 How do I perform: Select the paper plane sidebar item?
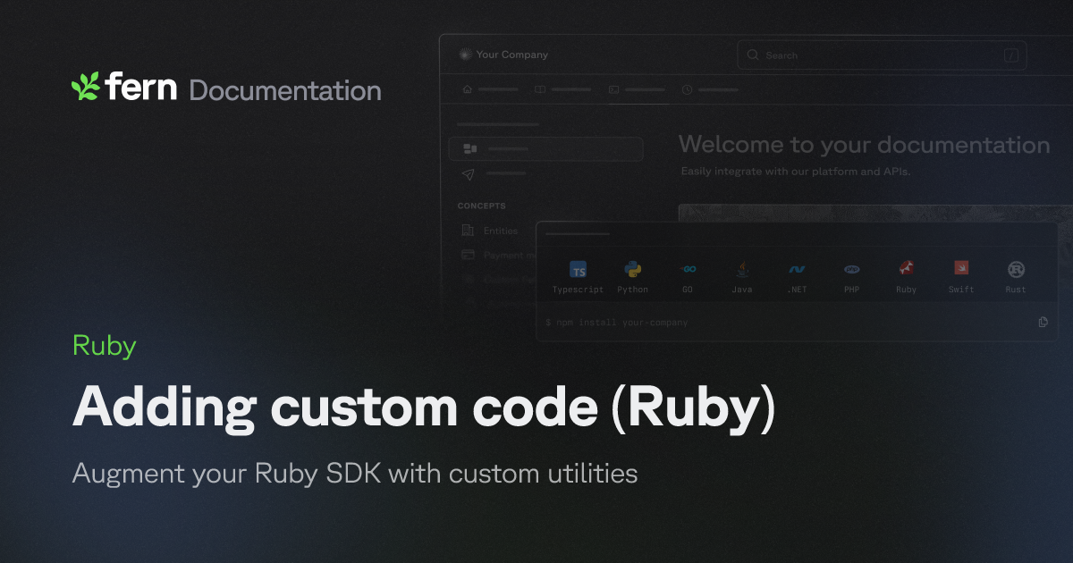494,173
